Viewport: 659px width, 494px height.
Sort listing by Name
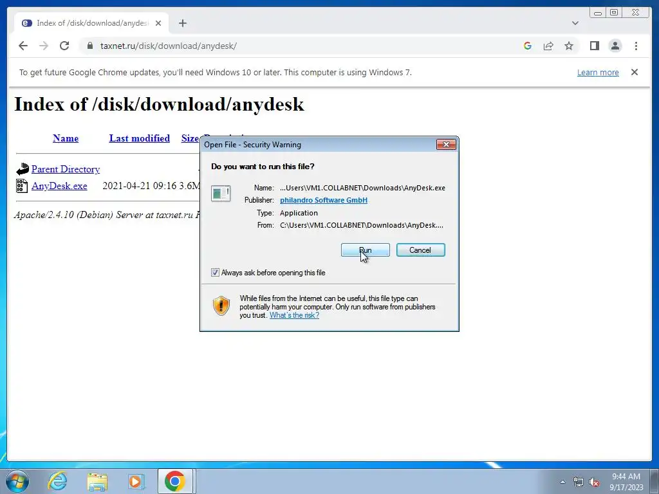tap(66, 138)
